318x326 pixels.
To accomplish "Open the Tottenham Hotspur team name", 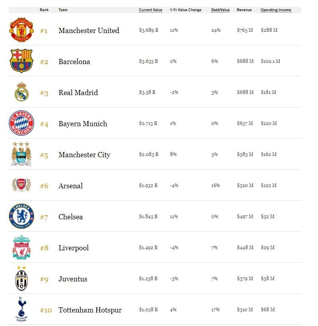I will click(x=90, y=310).
